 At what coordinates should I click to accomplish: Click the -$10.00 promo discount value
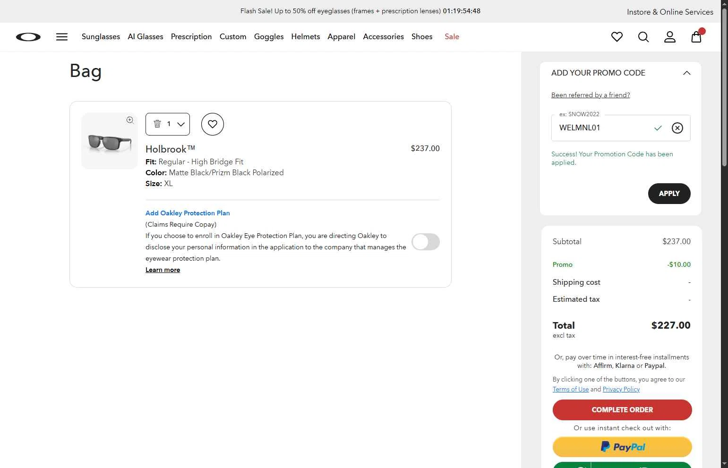pyautogui.click(x=679, y=264)
